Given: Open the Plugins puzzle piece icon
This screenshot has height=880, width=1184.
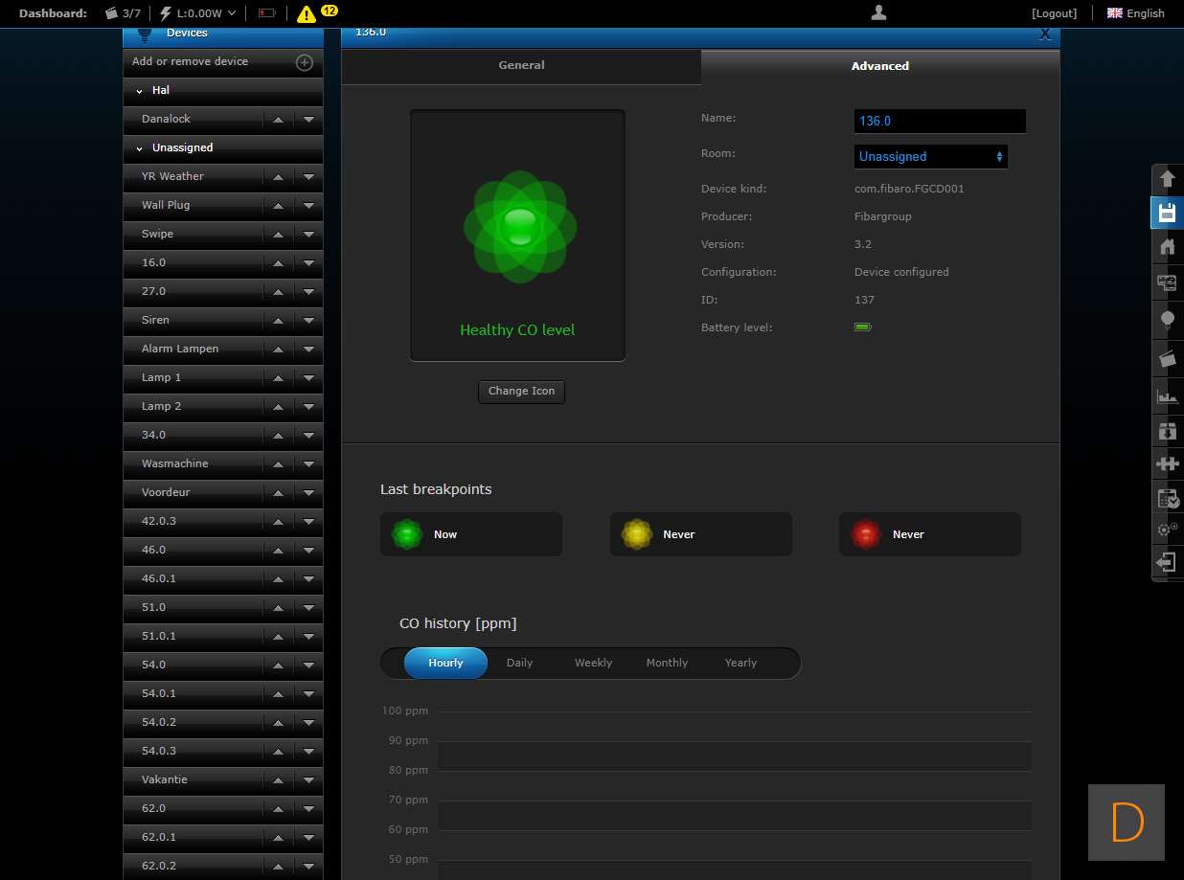Looking at the screenshot, I should pyautogui.click(x=1167, y=463).
